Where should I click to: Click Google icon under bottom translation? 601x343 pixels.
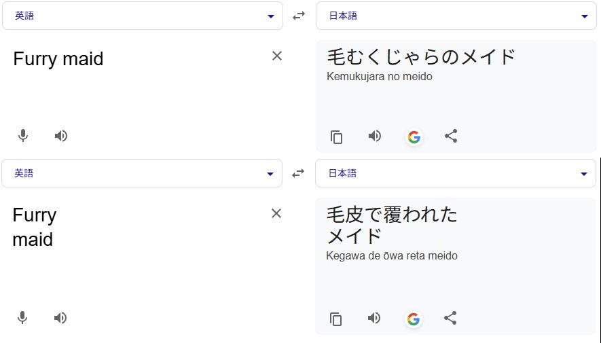[x=413, y=318]
